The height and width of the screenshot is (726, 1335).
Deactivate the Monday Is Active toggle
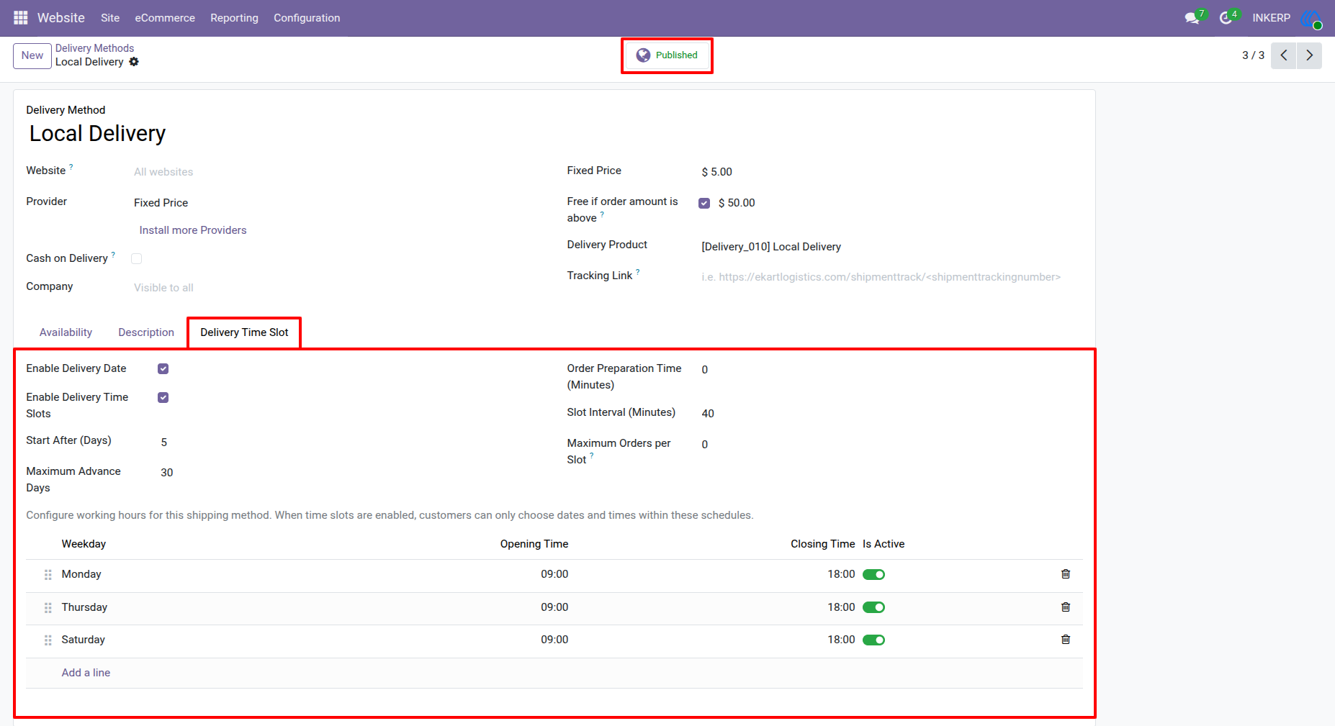pos(874,575)
